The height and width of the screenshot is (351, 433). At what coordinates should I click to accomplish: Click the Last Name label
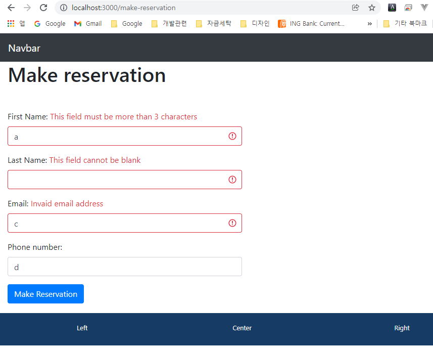[x=28, y=160]
